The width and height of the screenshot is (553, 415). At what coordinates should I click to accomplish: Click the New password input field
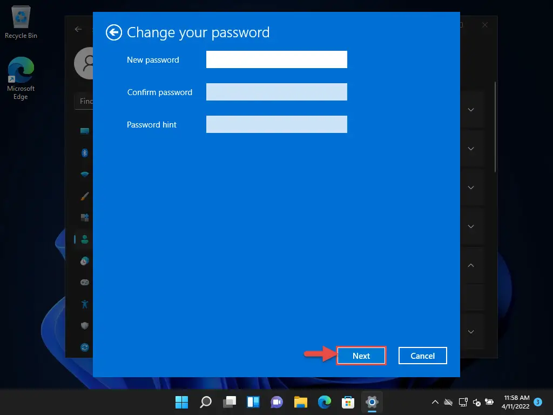276,59
